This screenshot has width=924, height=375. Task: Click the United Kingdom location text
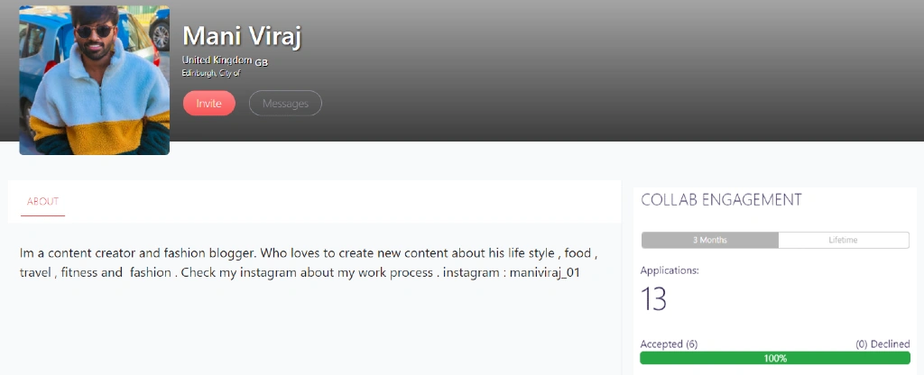click(217, 59)
